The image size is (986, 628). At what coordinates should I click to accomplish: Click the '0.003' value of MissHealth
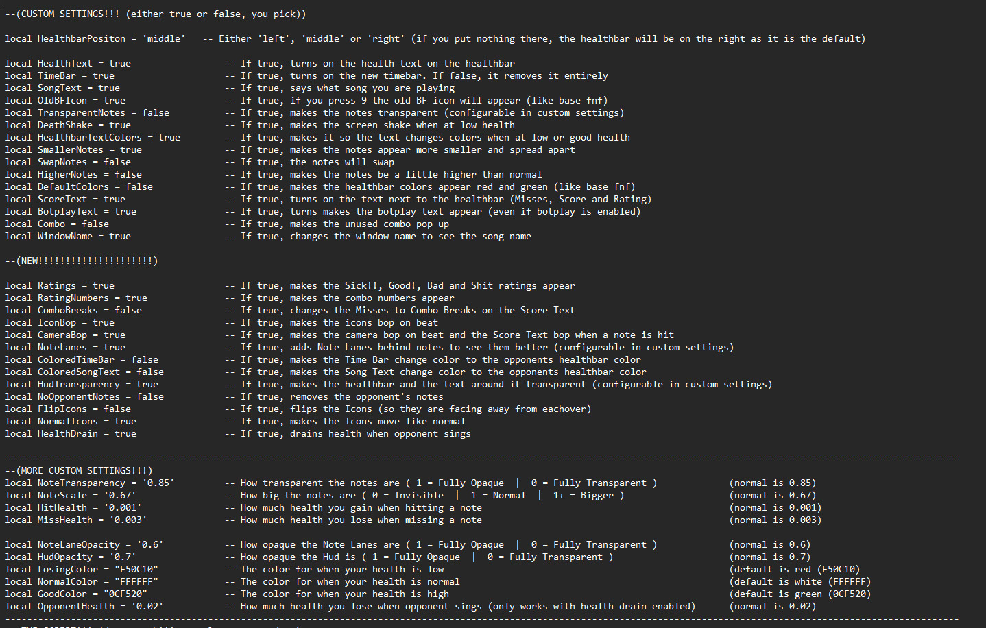tap(128, 520)
